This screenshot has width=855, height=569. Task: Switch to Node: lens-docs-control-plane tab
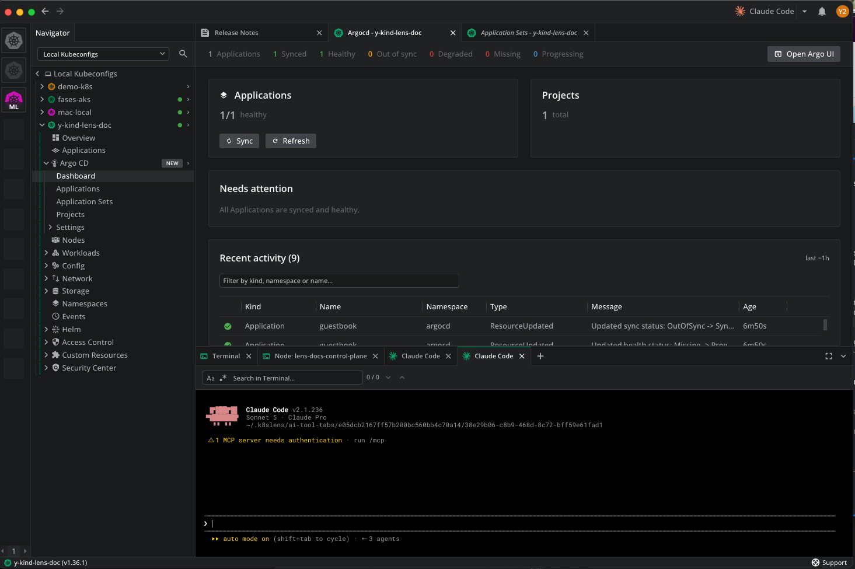pyautogui.click(x=321, y=356)
